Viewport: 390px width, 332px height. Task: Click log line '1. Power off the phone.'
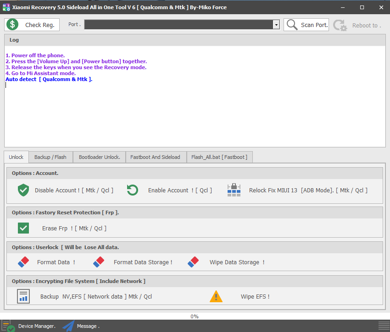click(35, 55)
